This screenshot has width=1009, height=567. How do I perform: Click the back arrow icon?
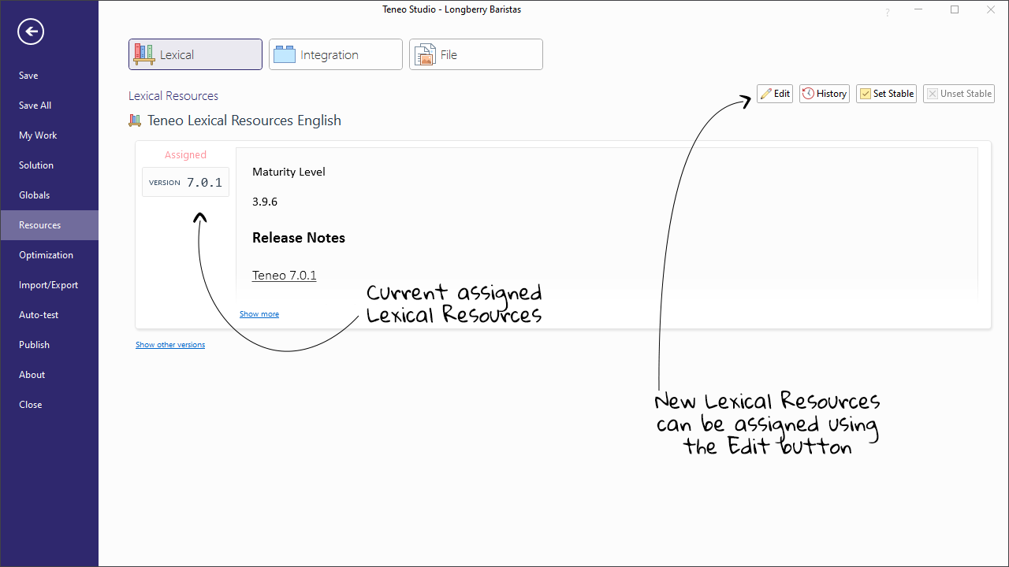(x=31, y=31)
